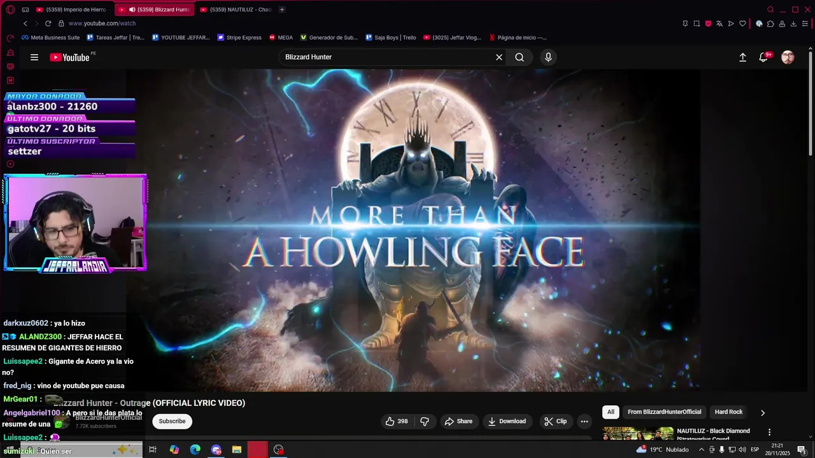Select the All filter chip
Image resolution: width=815 pixels, height=458 pixels.
point(611,412)
